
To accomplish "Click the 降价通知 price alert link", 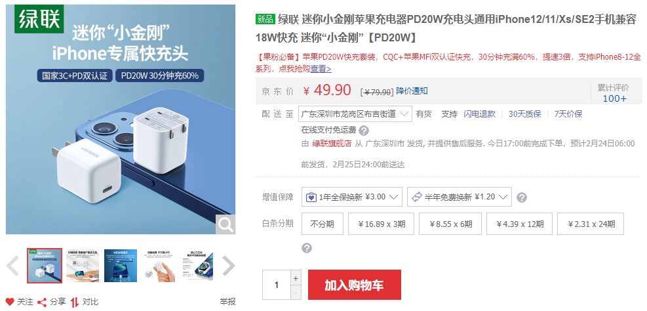I will 412,91.
